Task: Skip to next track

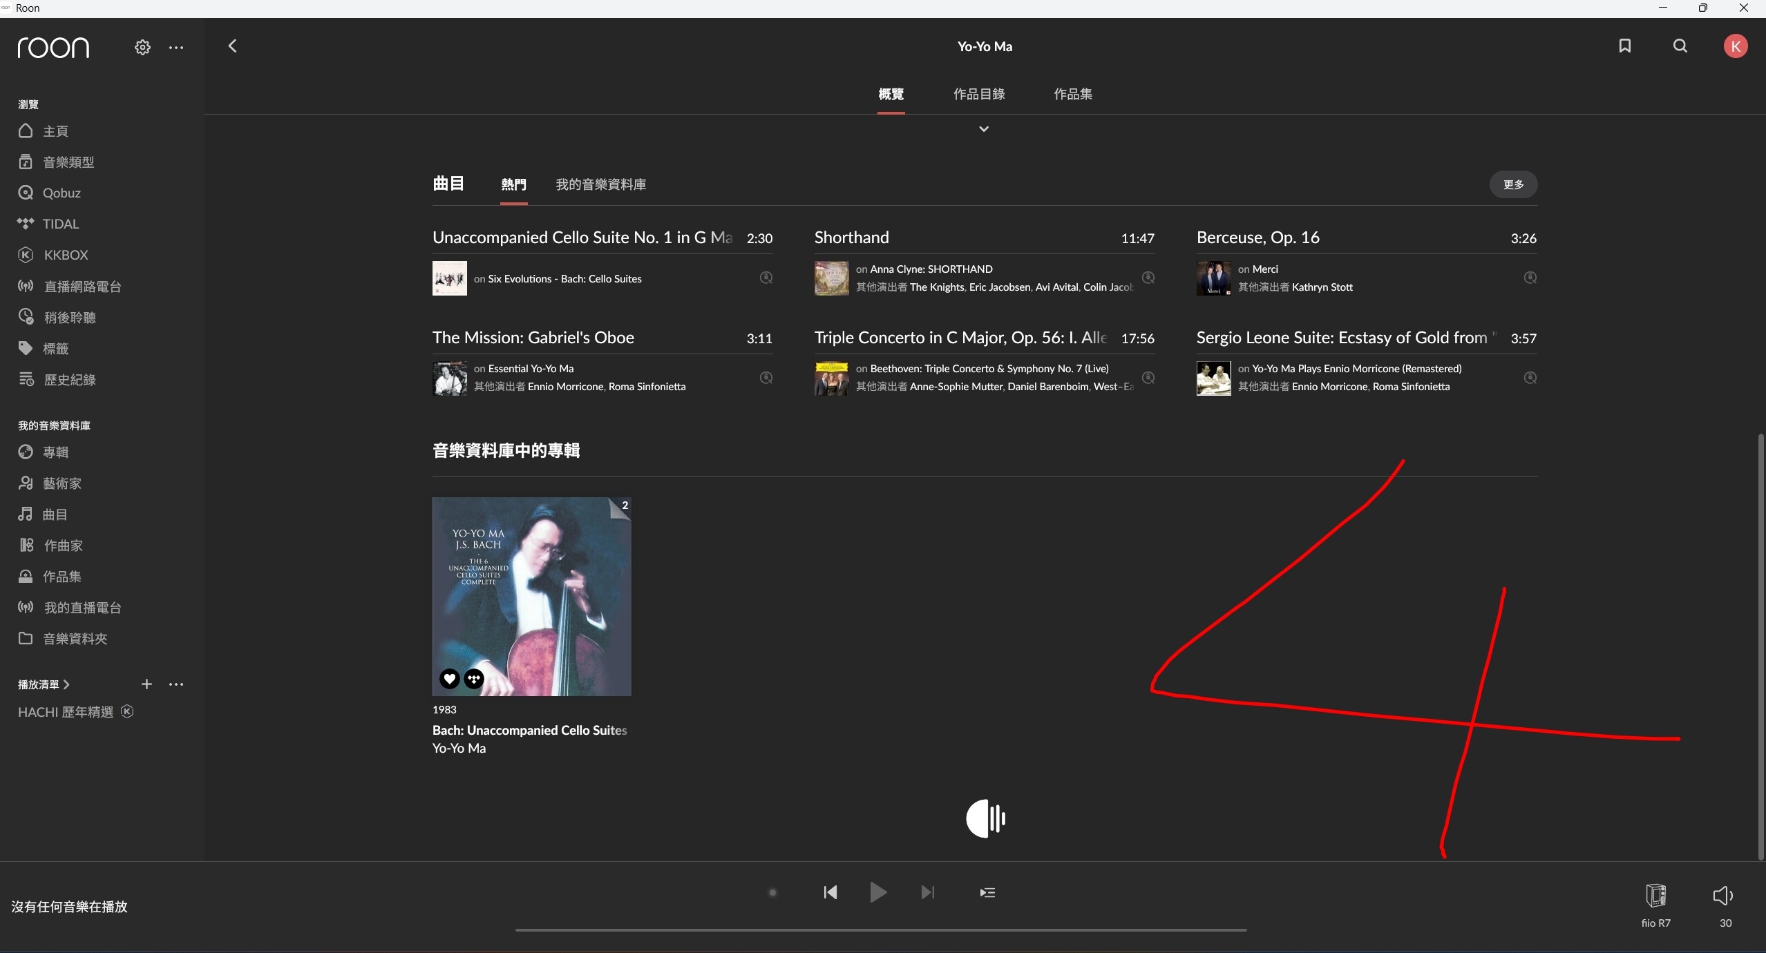Action: click(928, 892)
